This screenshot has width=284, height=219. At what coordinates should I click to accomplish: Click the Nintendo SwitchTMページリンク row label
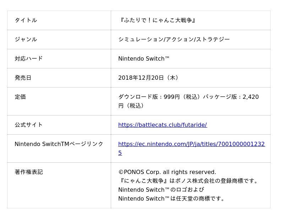(x=59, y=144)
